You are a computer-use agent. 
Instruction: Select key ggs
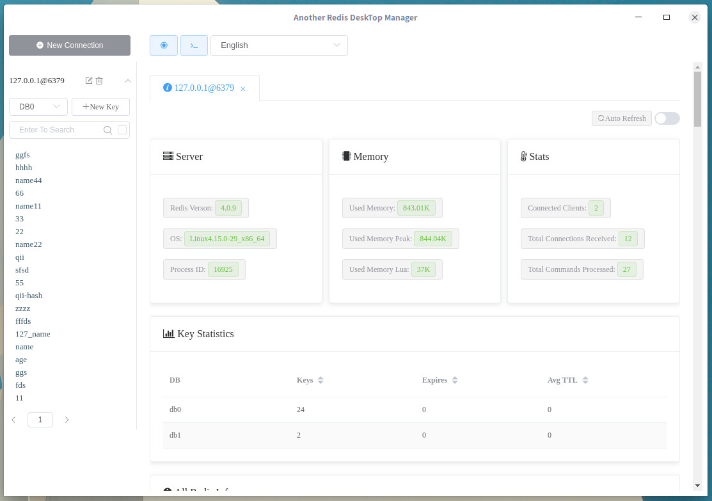(21, 372)
